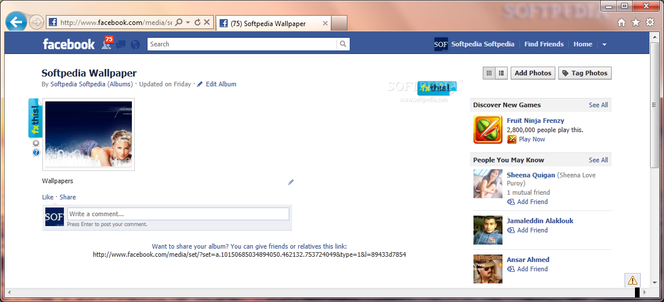Go to Home in the header
The height and width of the screenshot is (302, 664).
pos(583,44)
